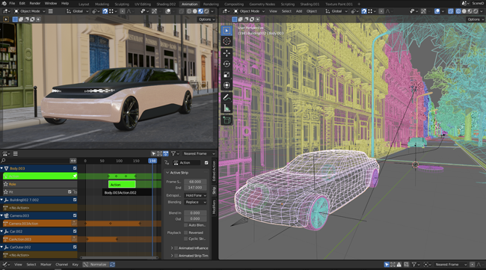Select the Add Cube tool

click(227, 120)
